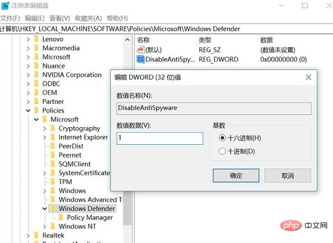The height and width of the screenshot is (243, 333).
Task: Click the DisableAntiSpyware DWORD value icon
Action: point(140,60)
